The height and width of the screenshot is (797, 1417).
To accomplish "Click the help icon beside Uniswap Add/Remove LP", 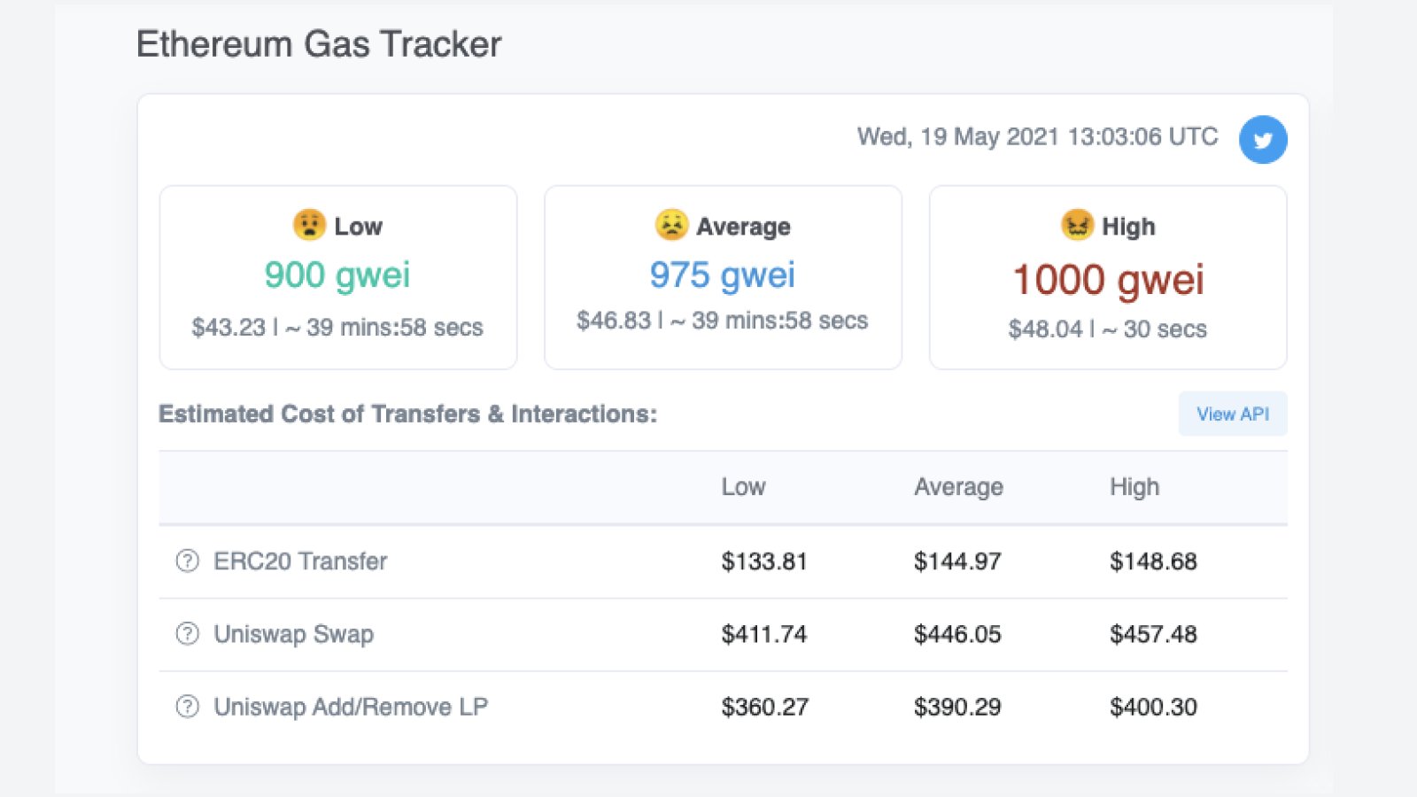I will coord(188,707).
